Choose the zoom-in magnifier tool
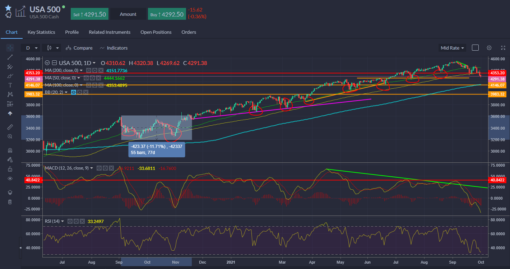The image size is (510, 269). [x=10, y=136]
